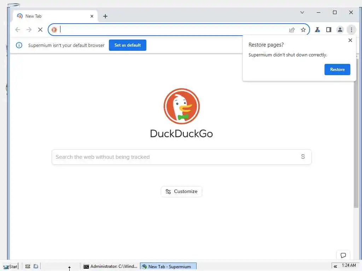Minimize the Supermium window
This screenshot has height=271, width=362.
(319, 12)
